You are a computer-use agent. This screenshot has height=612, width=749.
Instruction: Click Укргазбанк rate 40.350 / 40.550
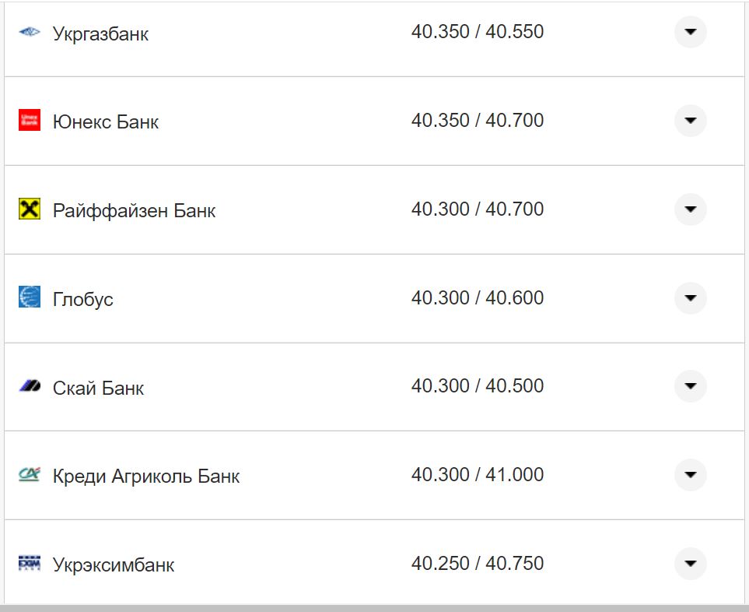tap(478, 32)
